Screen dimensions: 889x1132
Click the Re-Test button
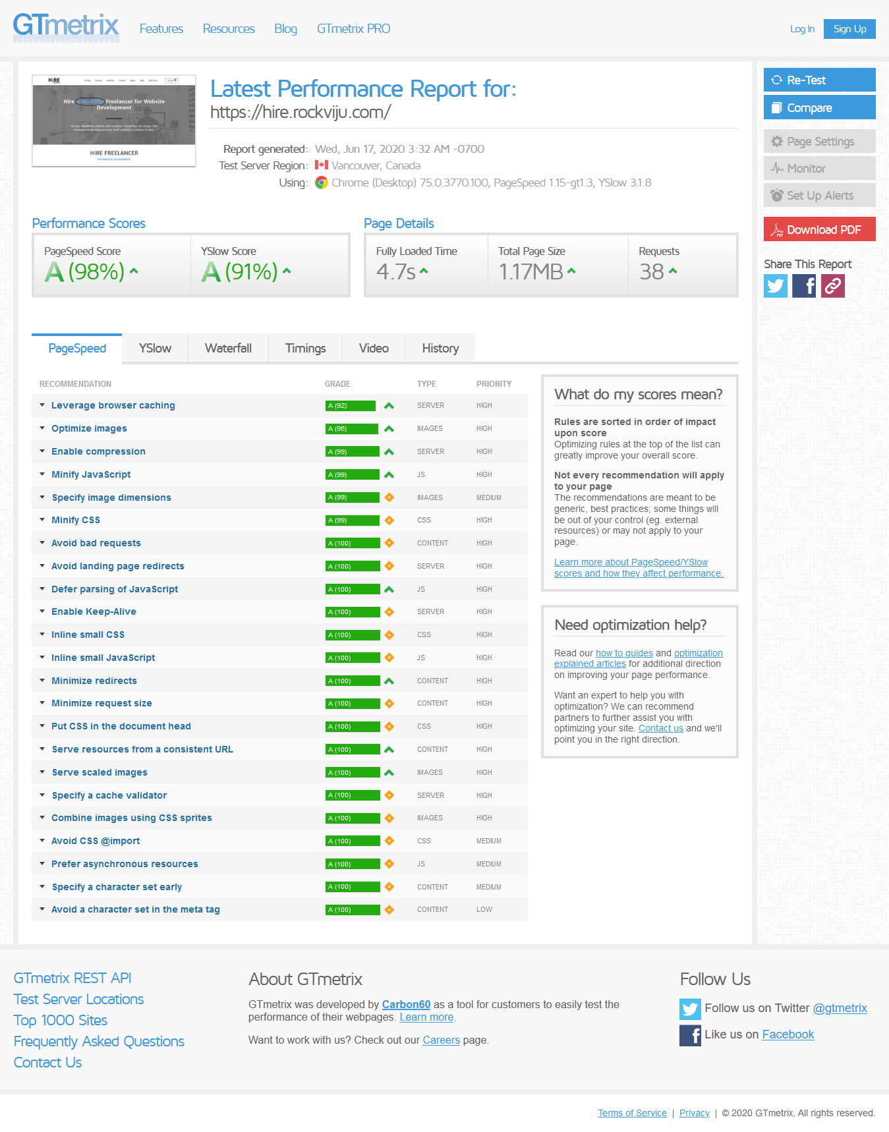tap(819, 80)
